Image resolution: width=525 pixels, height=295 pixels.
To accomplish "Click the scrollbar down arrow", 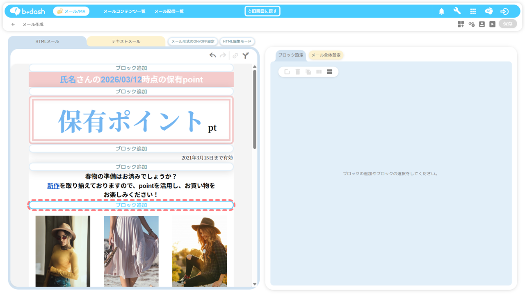I will (x=254, y=284).
